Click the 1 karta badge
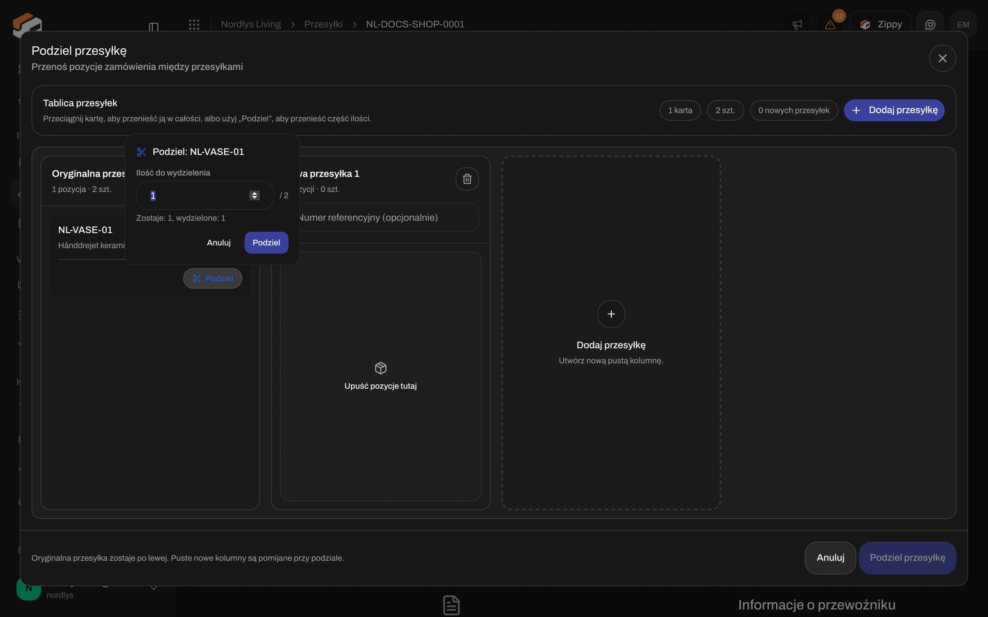 pyautogui.click(x=680, y=111)
